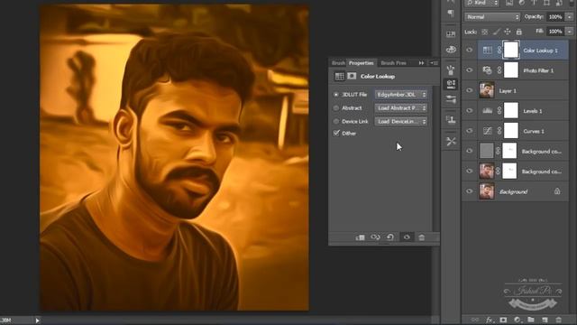The image size is (577, 325).
Task: Switch to the Properties tab
Action: [x=362, y=63]
